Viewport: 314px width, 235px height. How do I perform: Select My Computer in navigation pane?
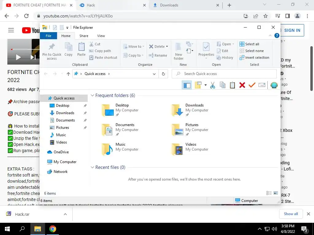[65, 162]
